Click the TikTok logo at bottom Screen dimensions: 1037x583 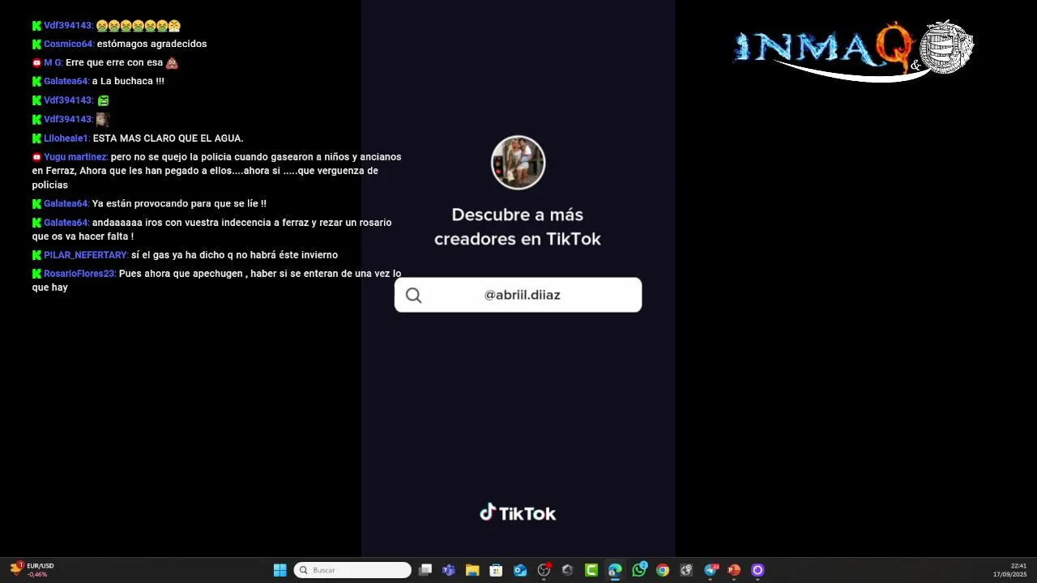(518, 513)
